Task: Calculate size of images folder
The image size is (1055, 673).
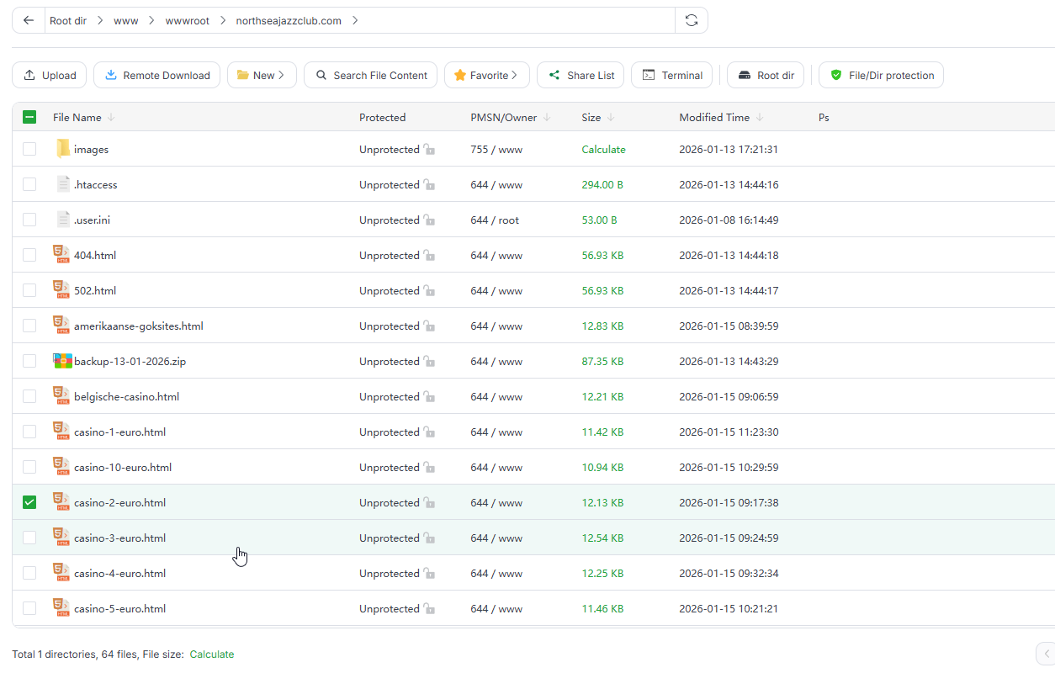Action: 603,150
